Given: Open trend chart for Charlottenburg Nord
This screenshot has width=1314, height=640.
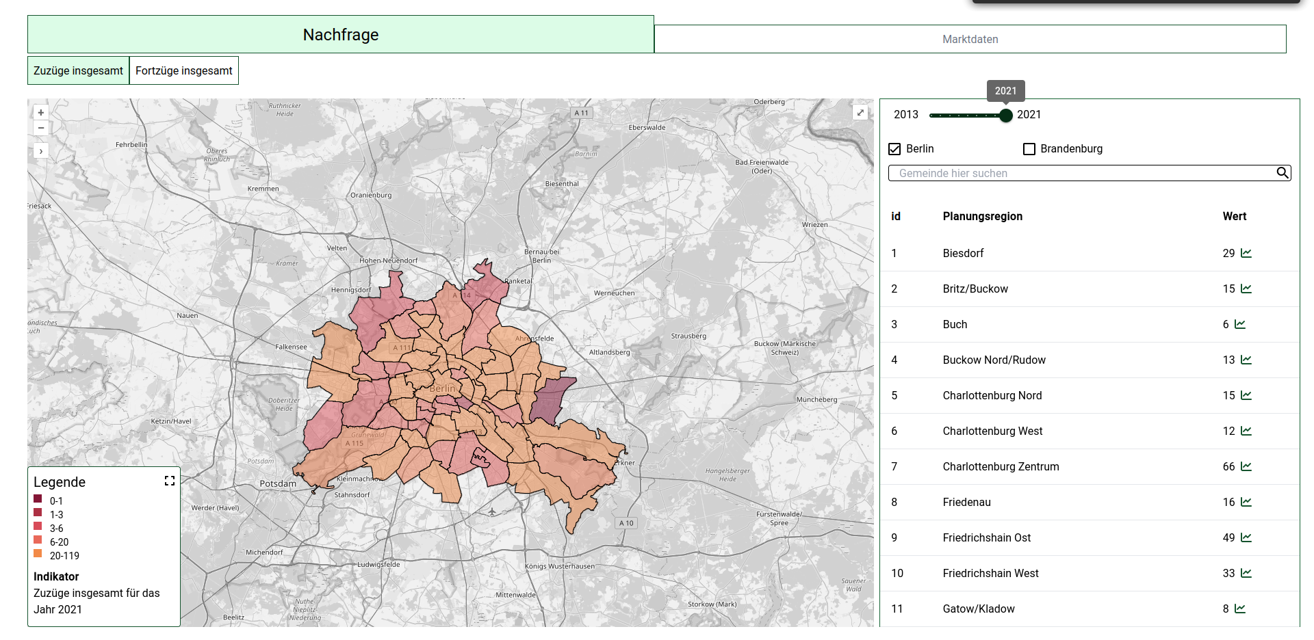Looking at the screenshot, I should click(1246, 395).
